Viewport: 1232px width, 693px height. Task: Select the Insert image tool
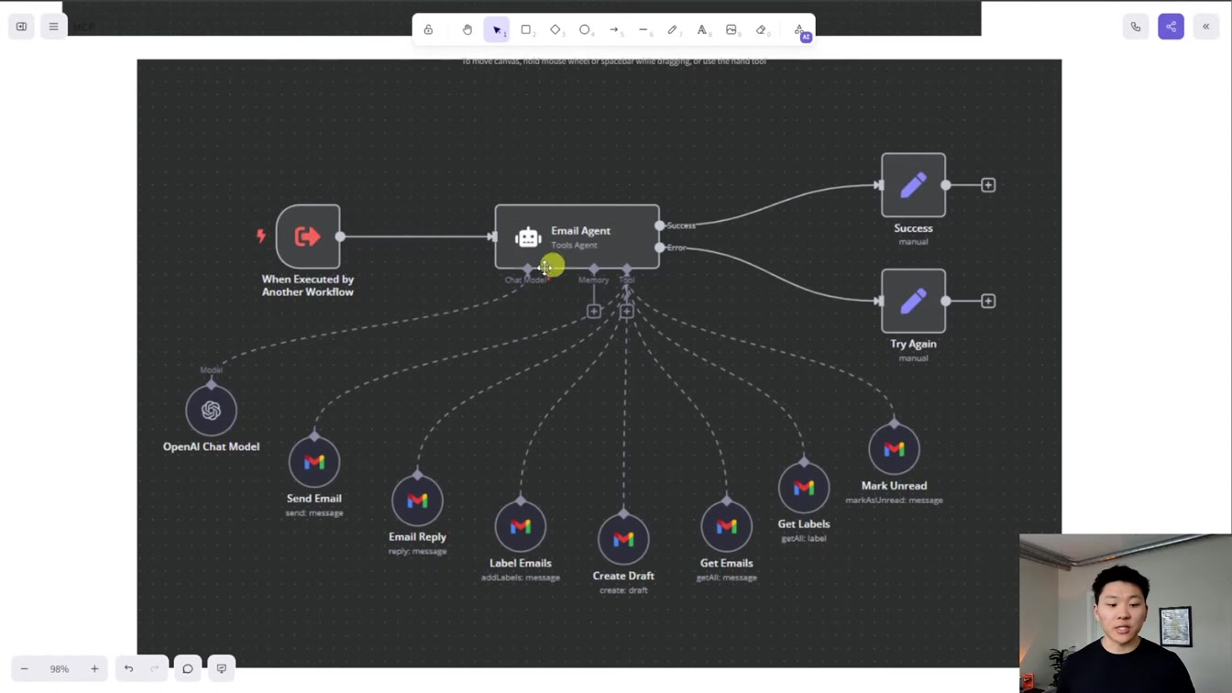[731, 30]
